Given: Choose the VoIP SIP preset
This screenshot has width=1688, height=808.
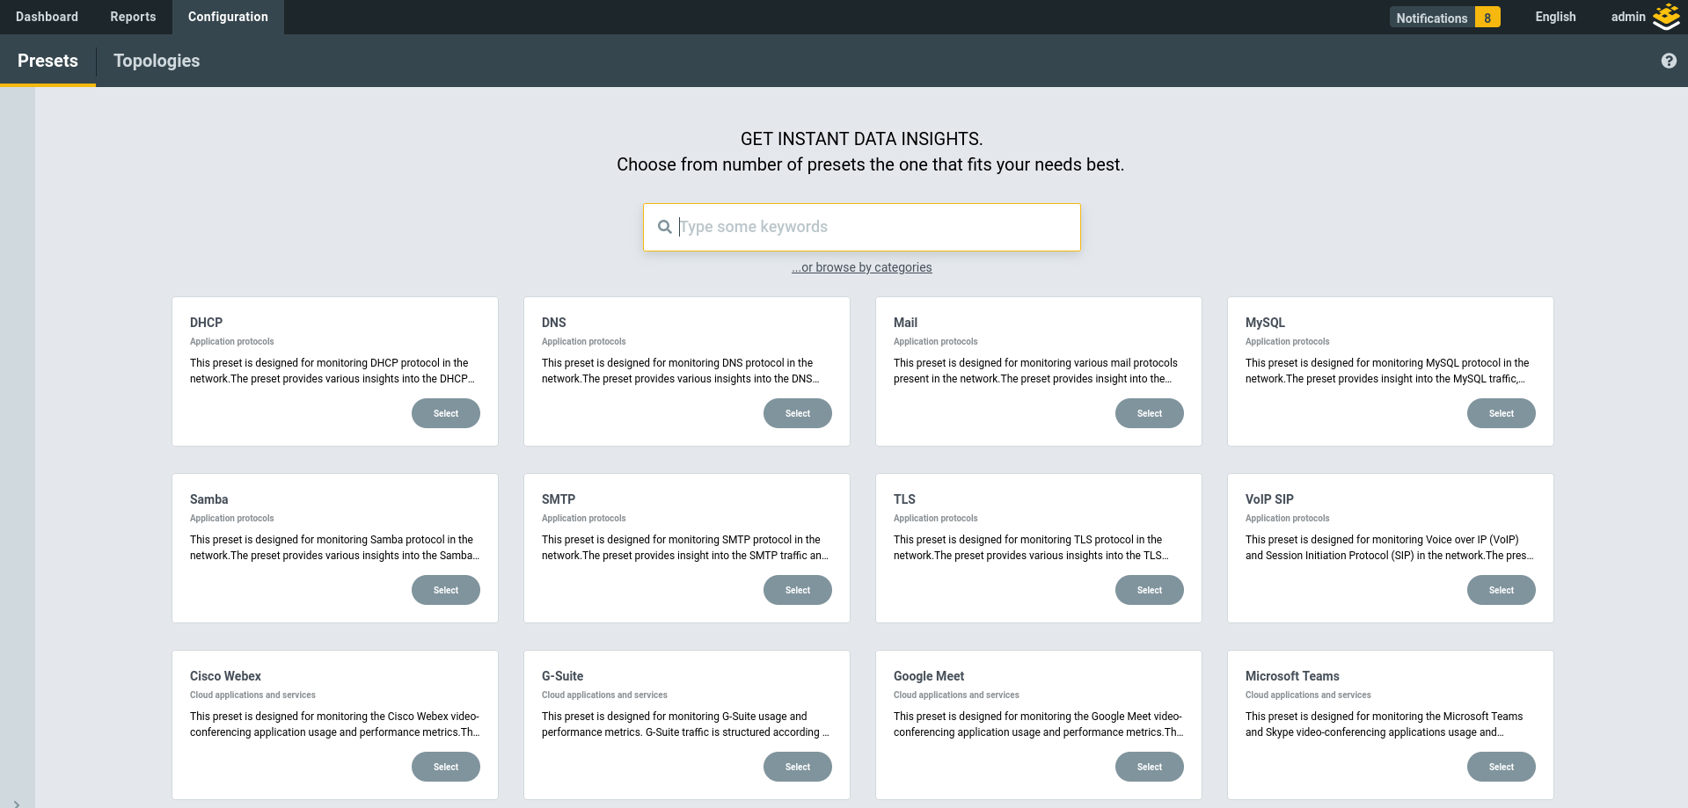Looking at the screenshot, I should tap(1501, 590).
